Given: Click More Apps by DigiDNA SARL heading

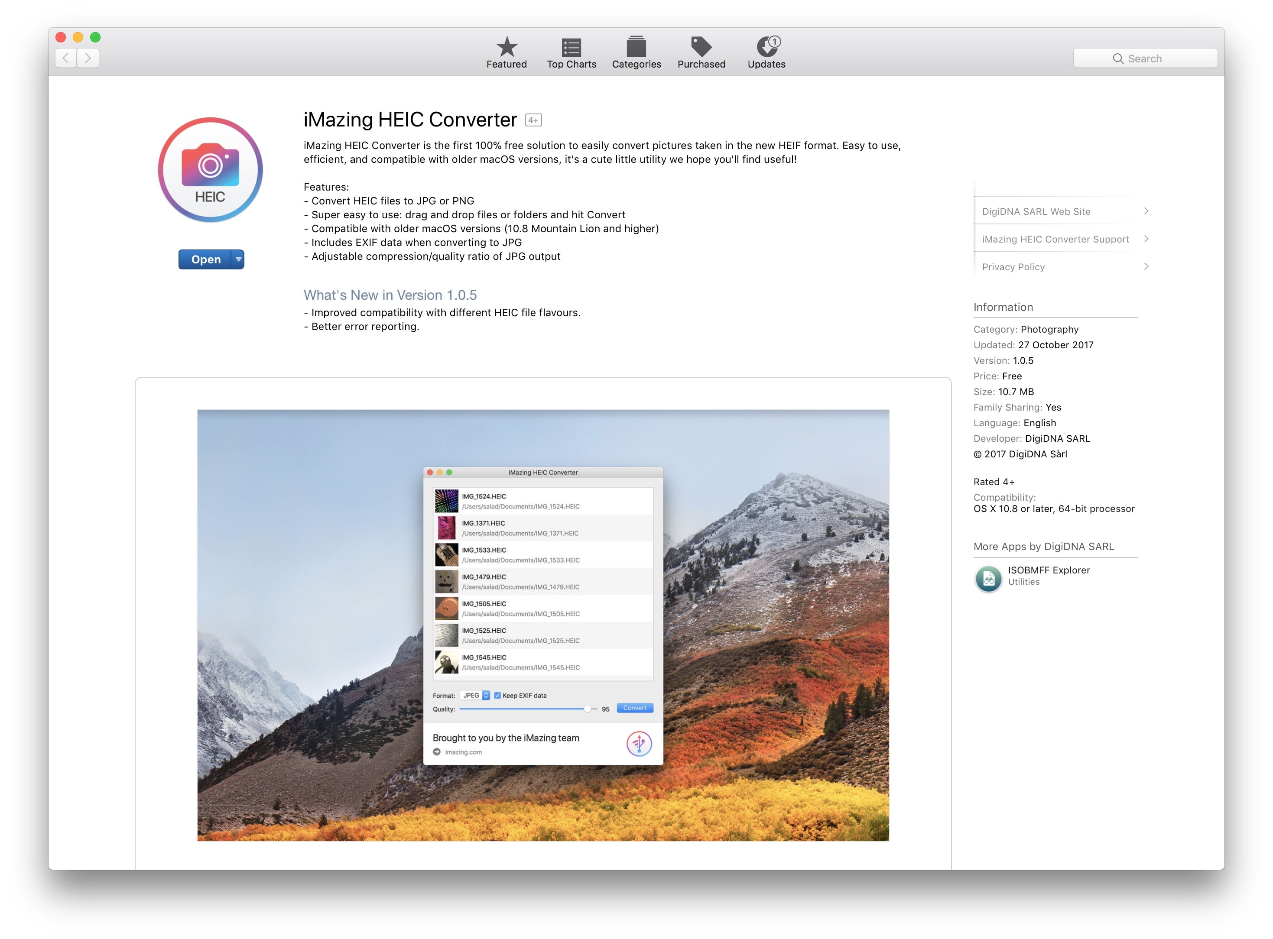Looking at the screenshot, I should (x=1043, y=547).
